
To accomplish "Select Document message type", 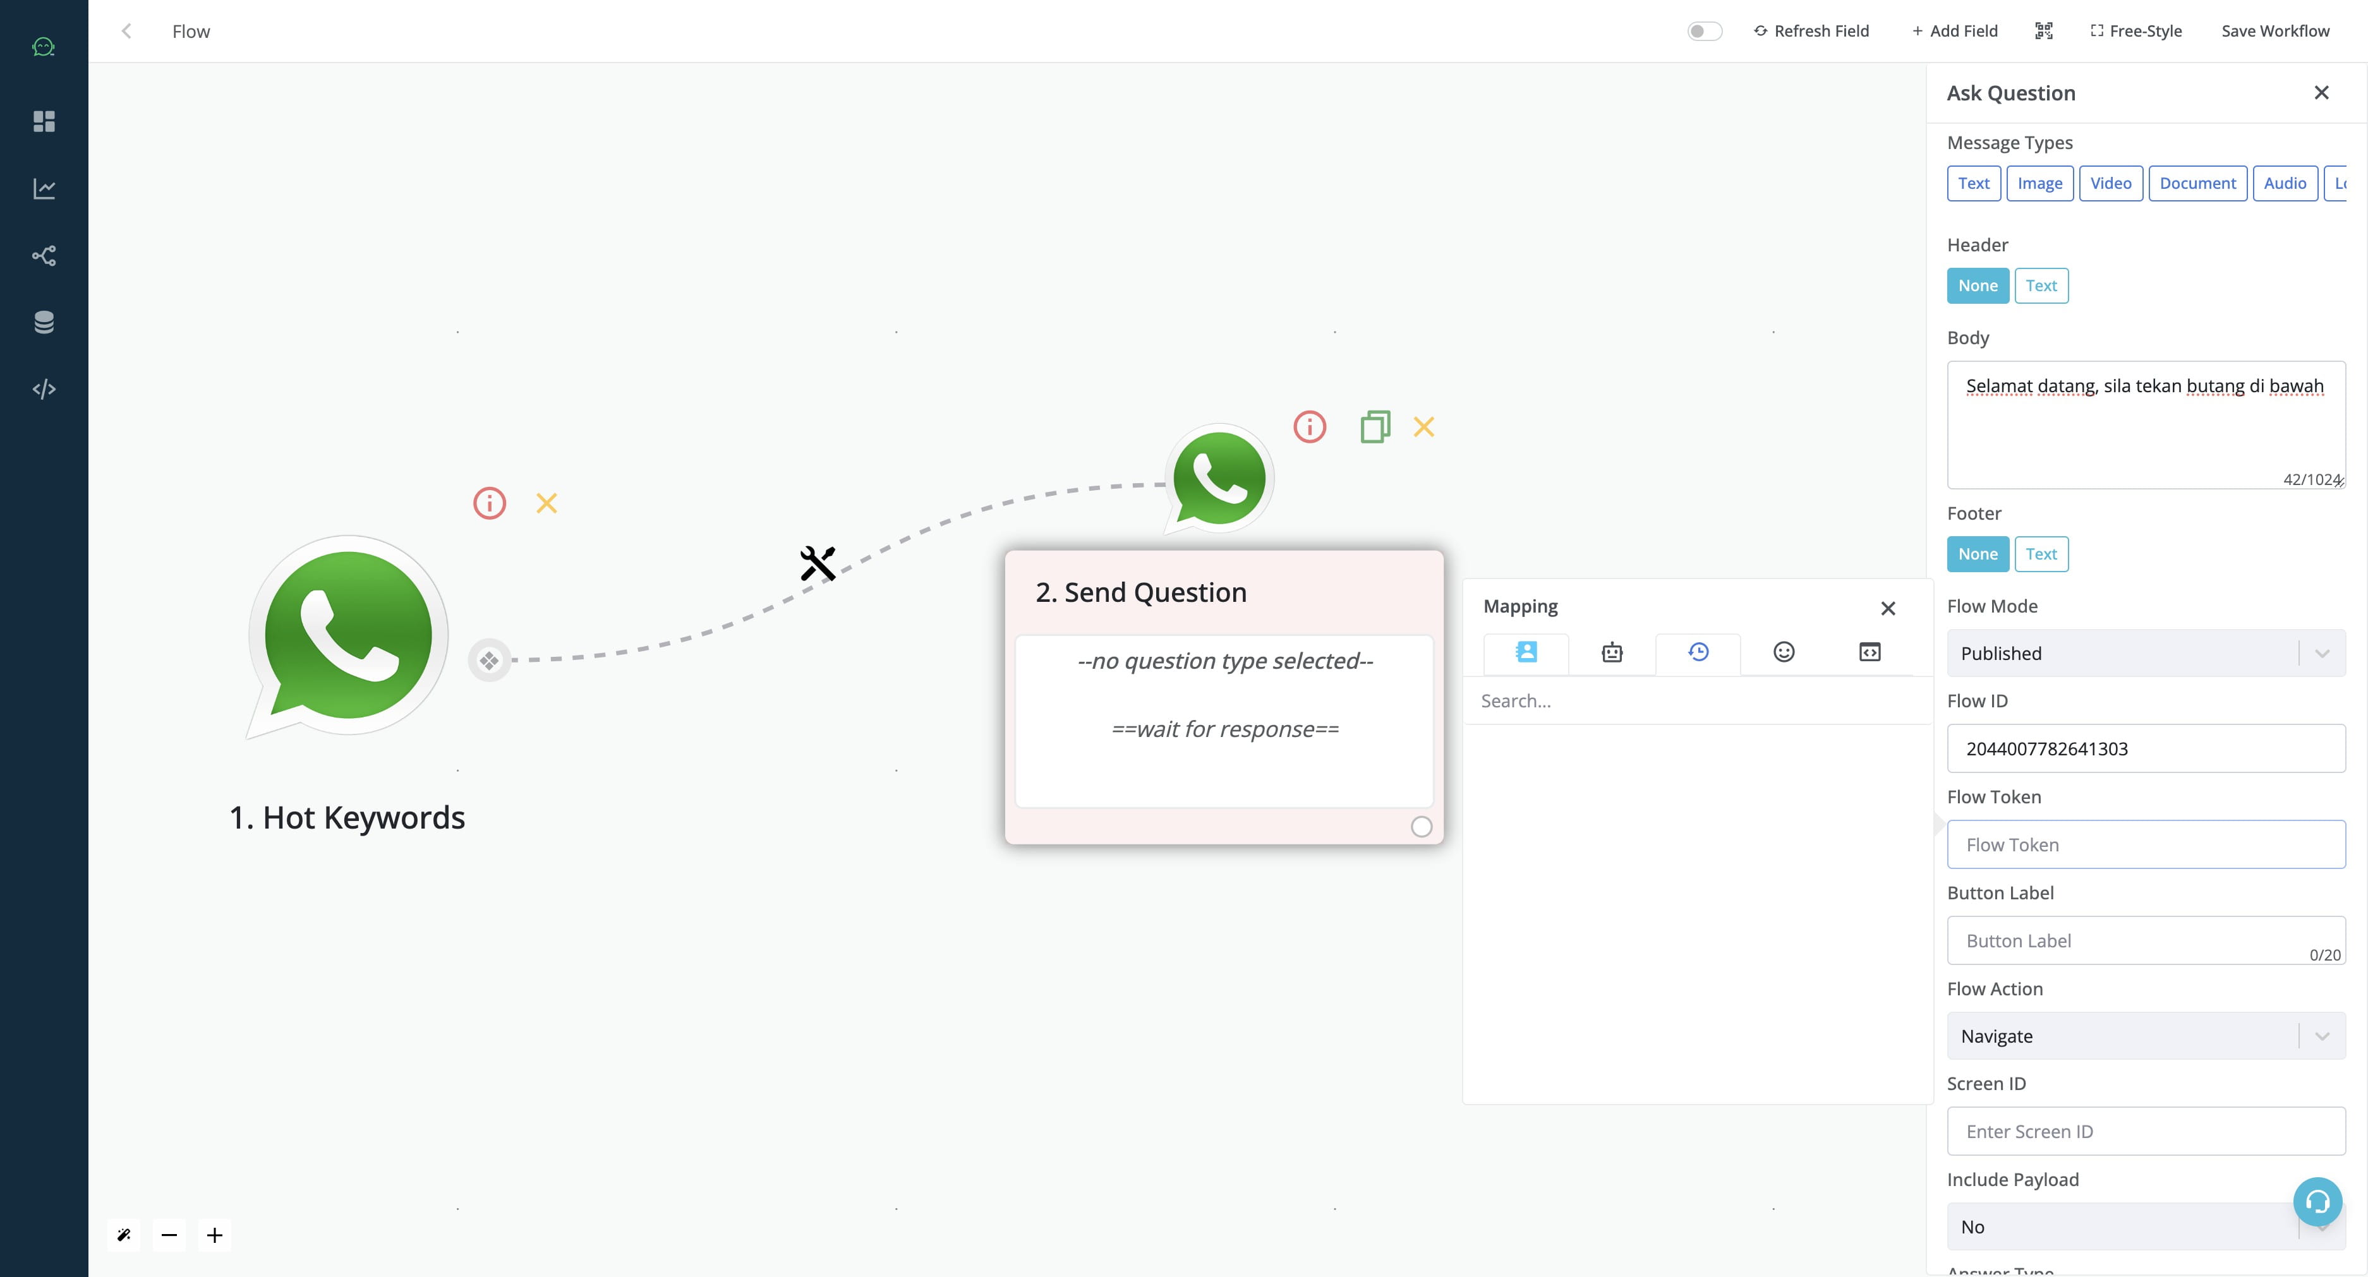I will tap(2197, 183).
